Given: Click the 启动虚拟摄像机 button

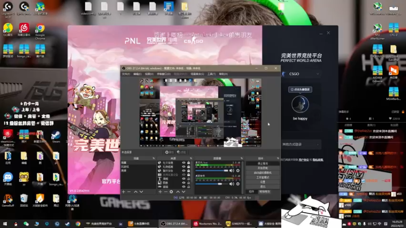Looking at the screenshot, I should point(262,173).
